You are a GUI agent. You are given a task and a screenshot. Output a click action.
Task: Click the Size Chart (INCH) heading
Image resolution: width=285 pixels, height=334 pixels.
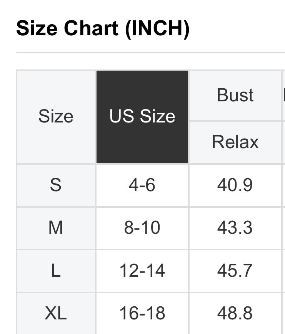(x=103, y=29)
